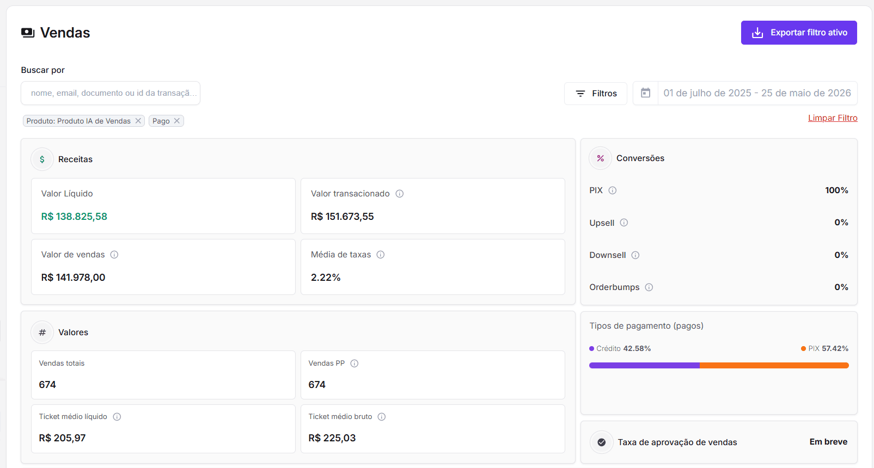This screenshot has width=874, height=468.
Task: Click the Tipos de pagamento (pagos) heading
Action: [646, 326]
